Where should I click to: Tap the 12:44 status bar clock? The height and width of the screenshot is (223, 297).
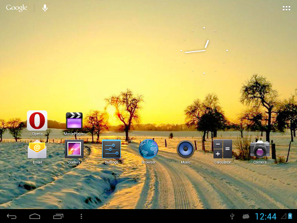click(266, 217)
